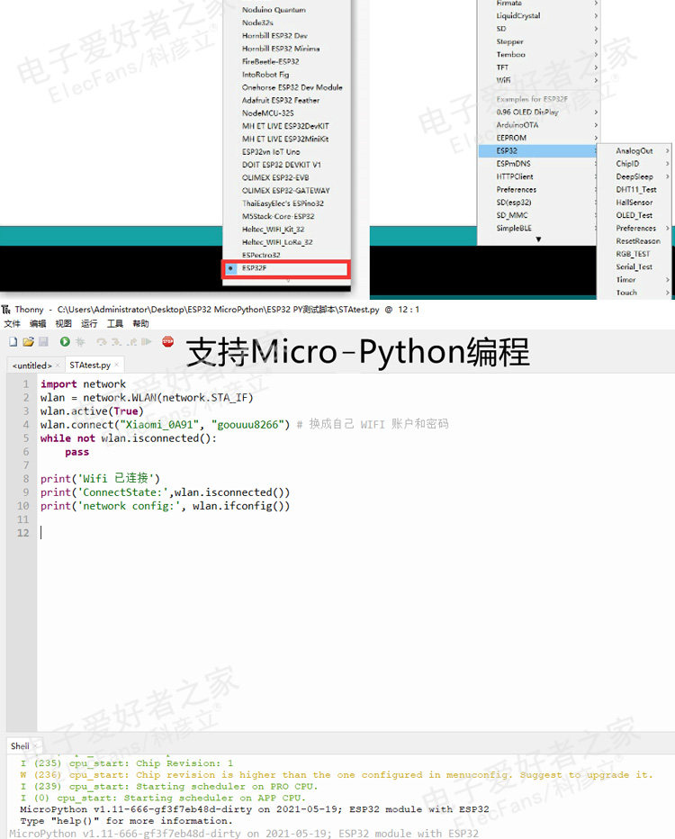Expand the ESPmDNS examples submenu
675x839 pixels.
pos(537,164)
